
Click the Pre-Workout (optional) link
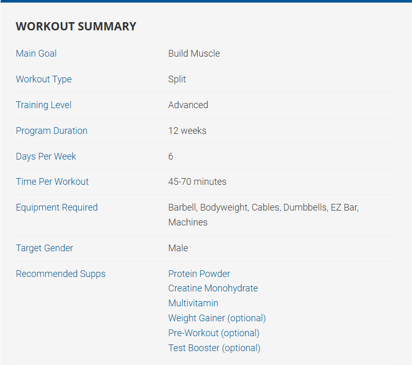214,333
